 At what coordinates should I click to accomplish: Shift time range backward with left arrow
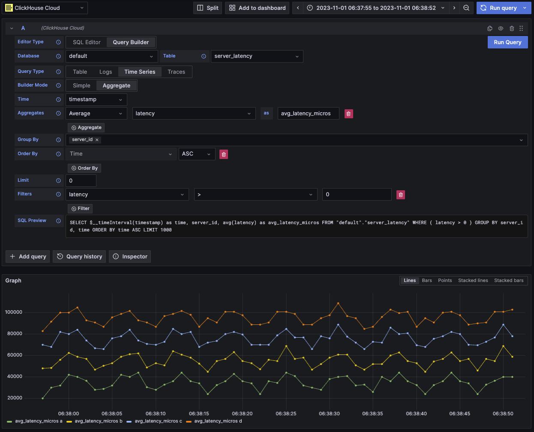(298, 8)
